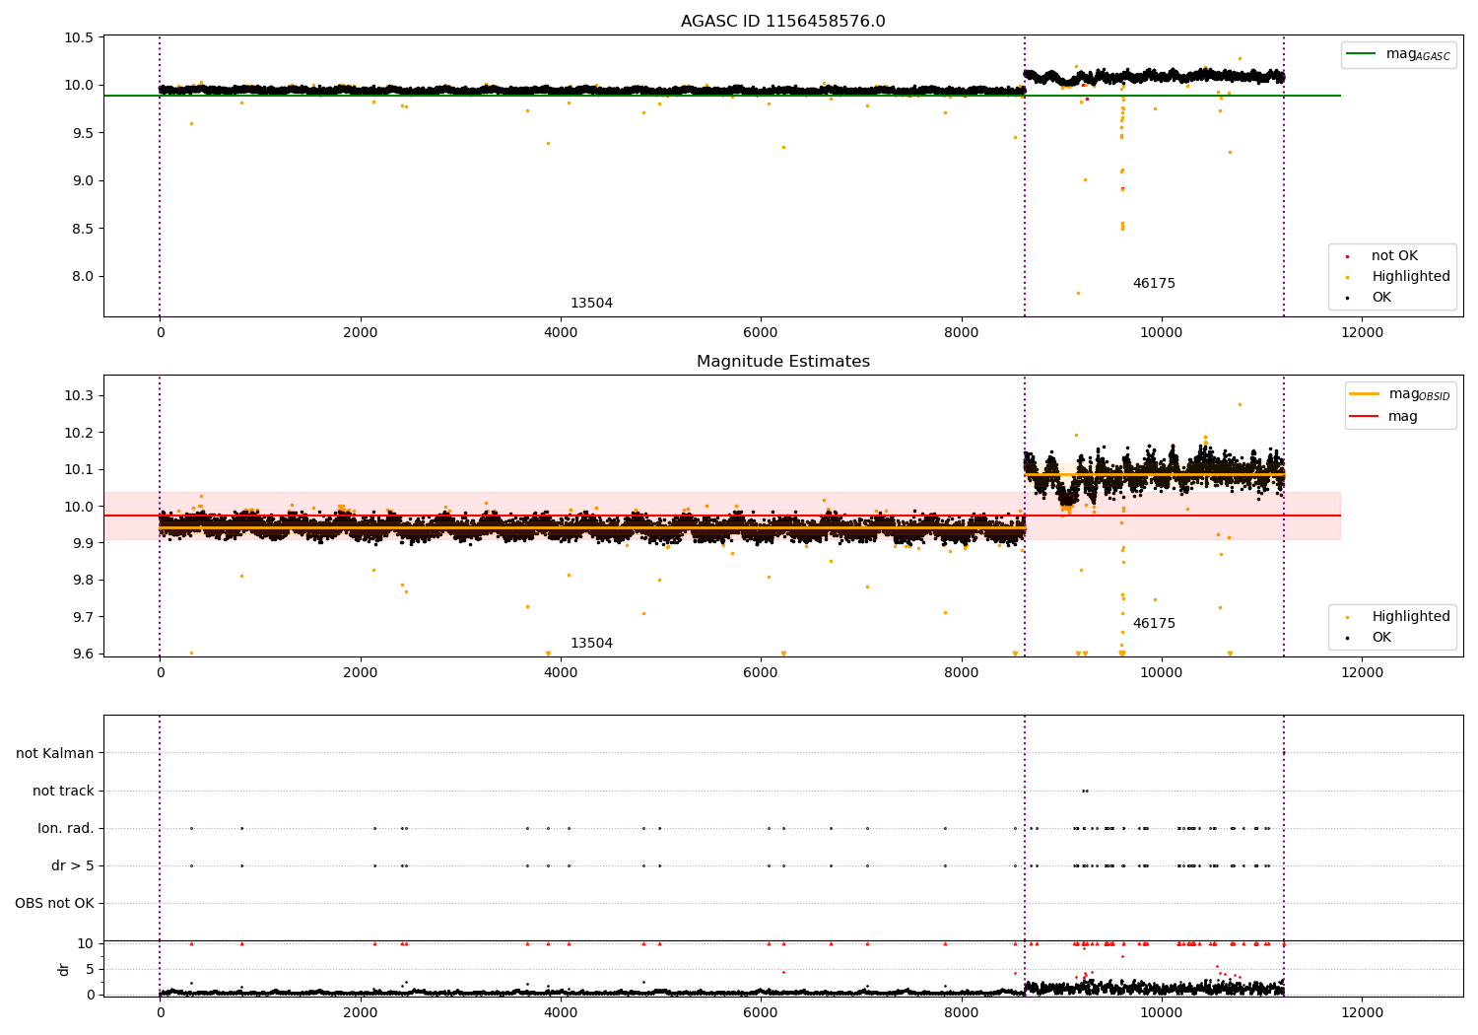This screenshot has height=1035, width=1478.
Task: Click the rotated 'dr' axis label
Action: click(x=64, y=969)
